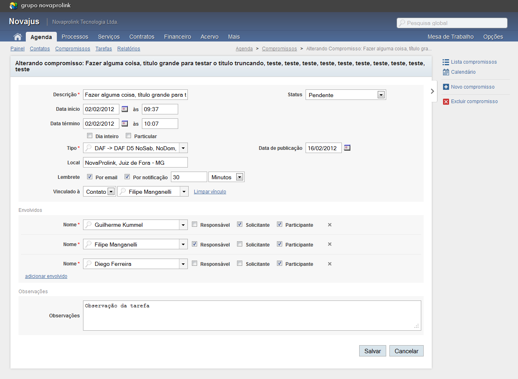Open the Painel submenu link
The image size is (518, 379).
(17, 49)
